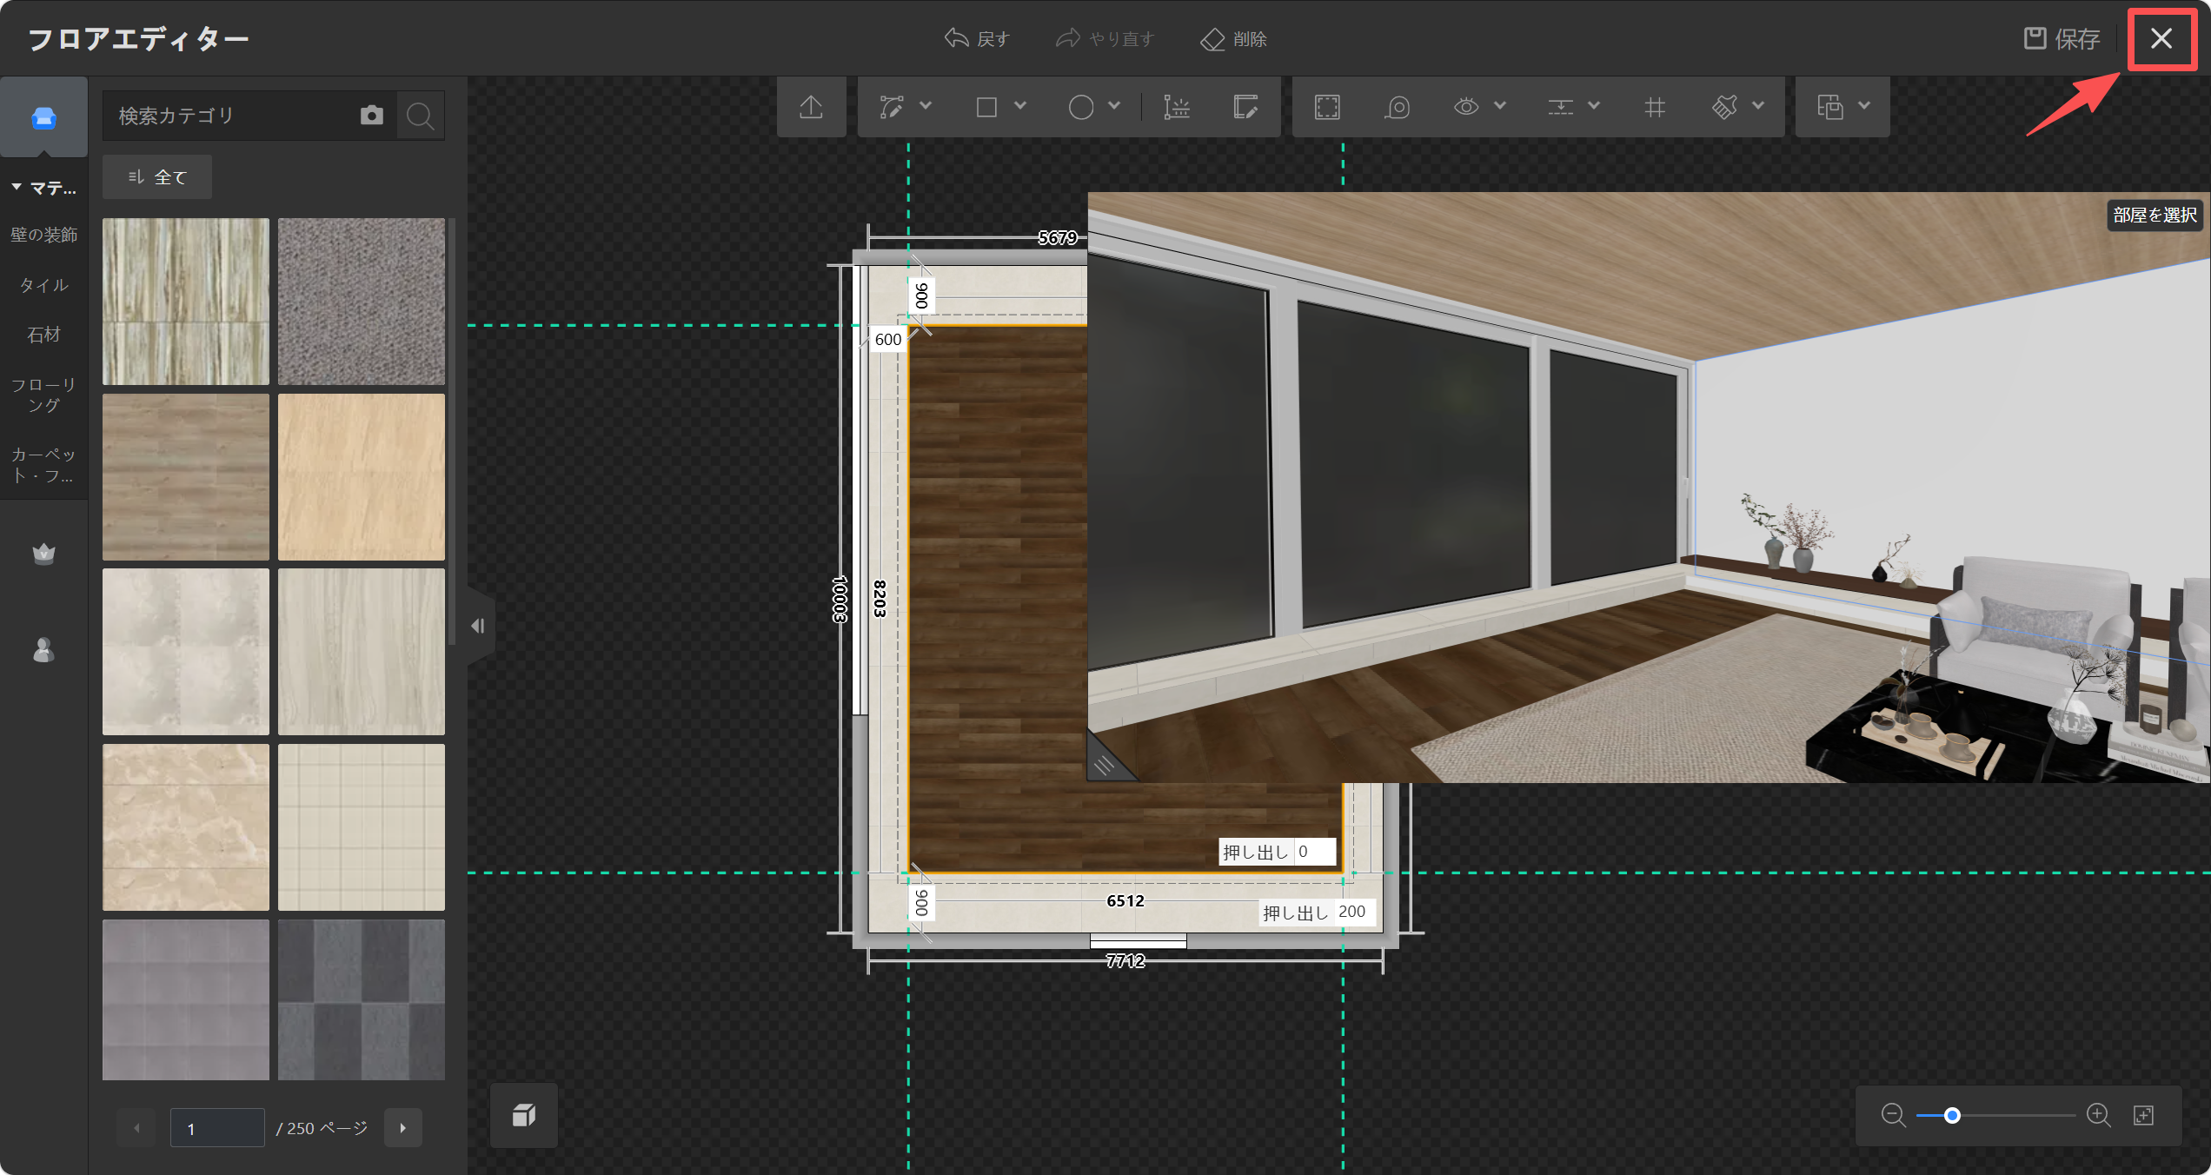This screenshot has height=1175, width=2211.
Task: Close the floor editor with X
Action: point(2161,39)
